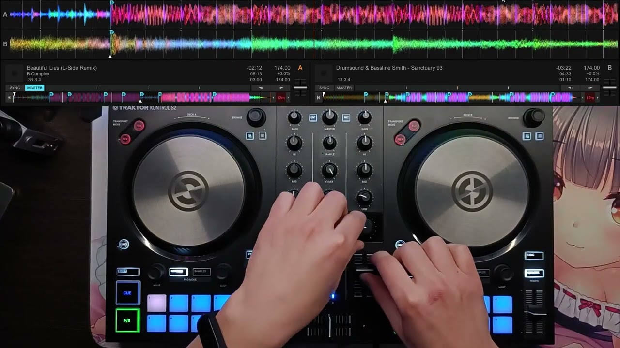This screenshot has width=620, height=348.
Task: Increase loop size on Deck A
Action: pos(288,98)
